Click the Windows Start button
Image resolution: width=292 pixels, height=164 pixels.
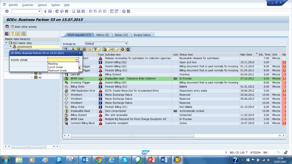click(x=6, y=160)
